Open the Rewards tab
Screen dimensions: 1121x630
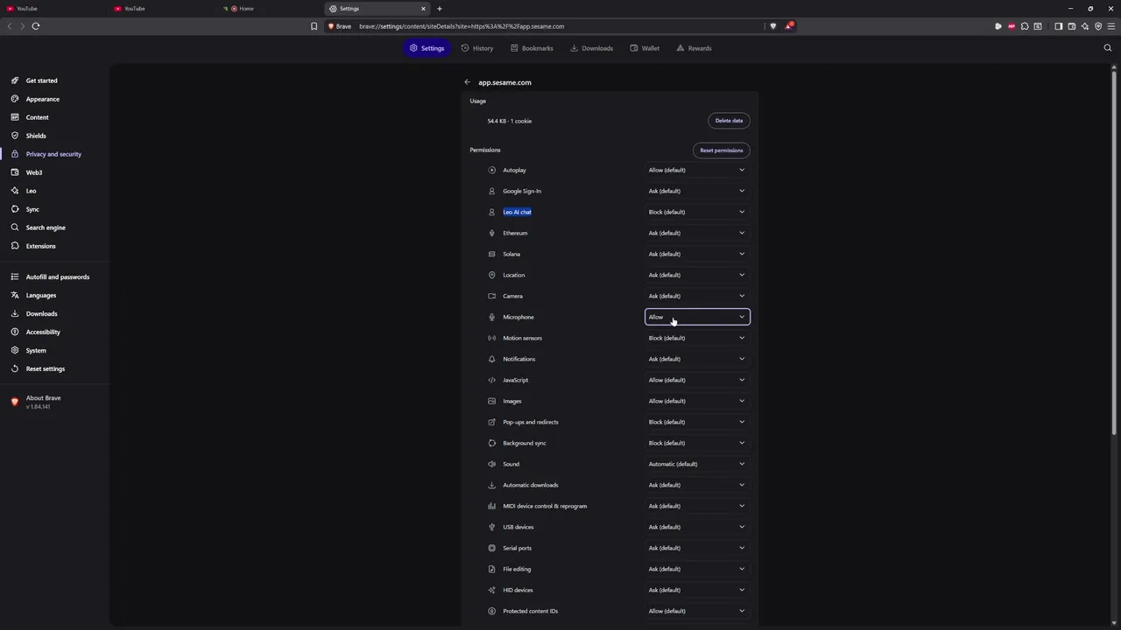(694, 48)
